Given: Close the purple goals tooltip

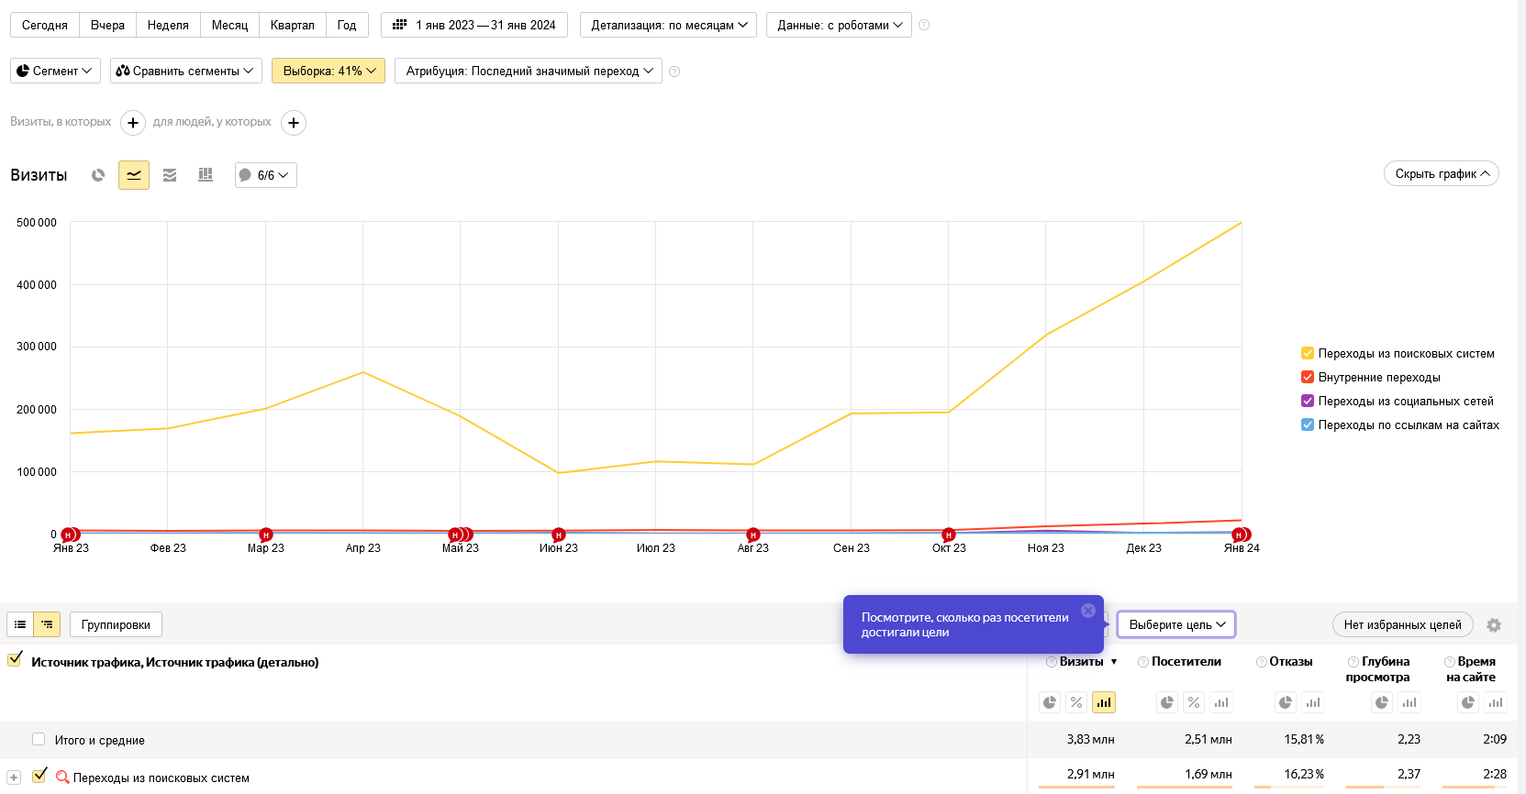Looking at the screenshot, I should (x=1088, y=611).
